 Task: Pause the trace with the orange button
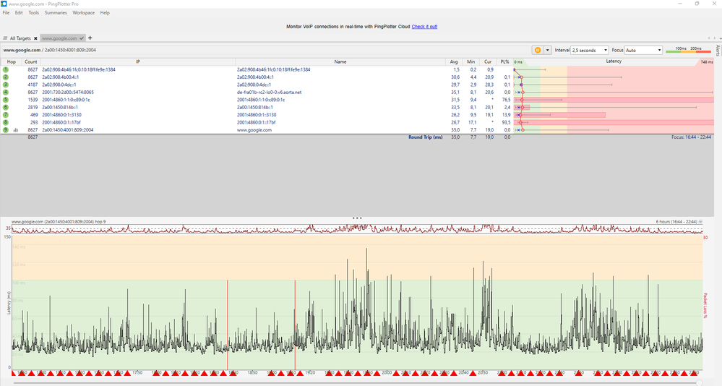(538, 50)
